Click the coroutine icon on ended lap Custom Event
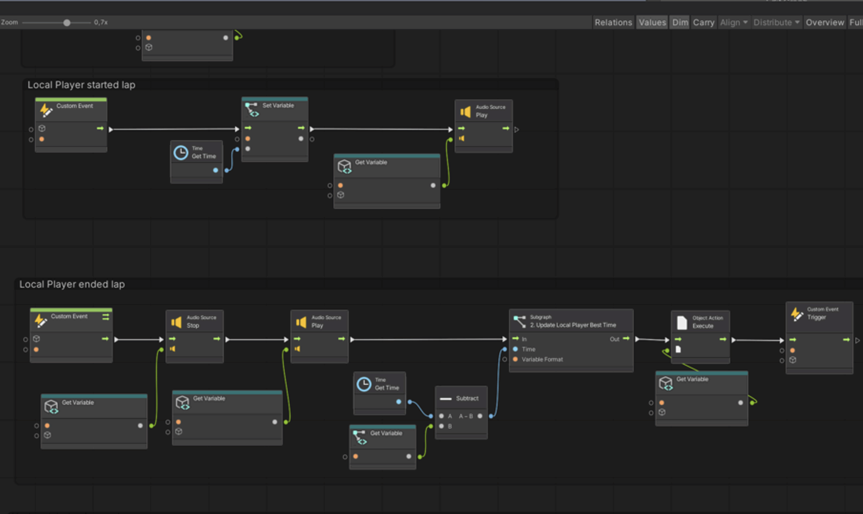Image resolution: width=863 pixels, height=514 pixels. (x=106, y=317)
